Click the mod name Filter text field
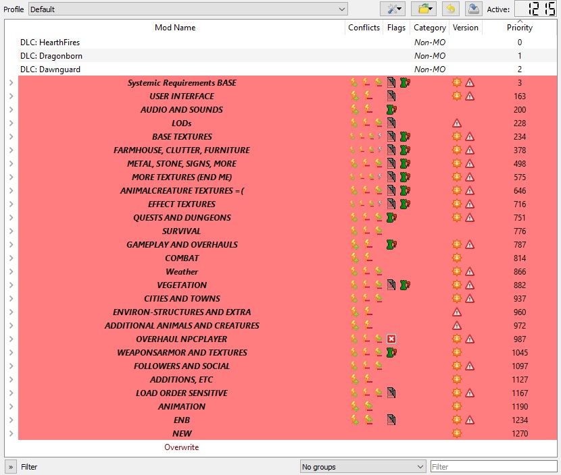561x475 pixels. pyautogui.click(x=493, y=467)
